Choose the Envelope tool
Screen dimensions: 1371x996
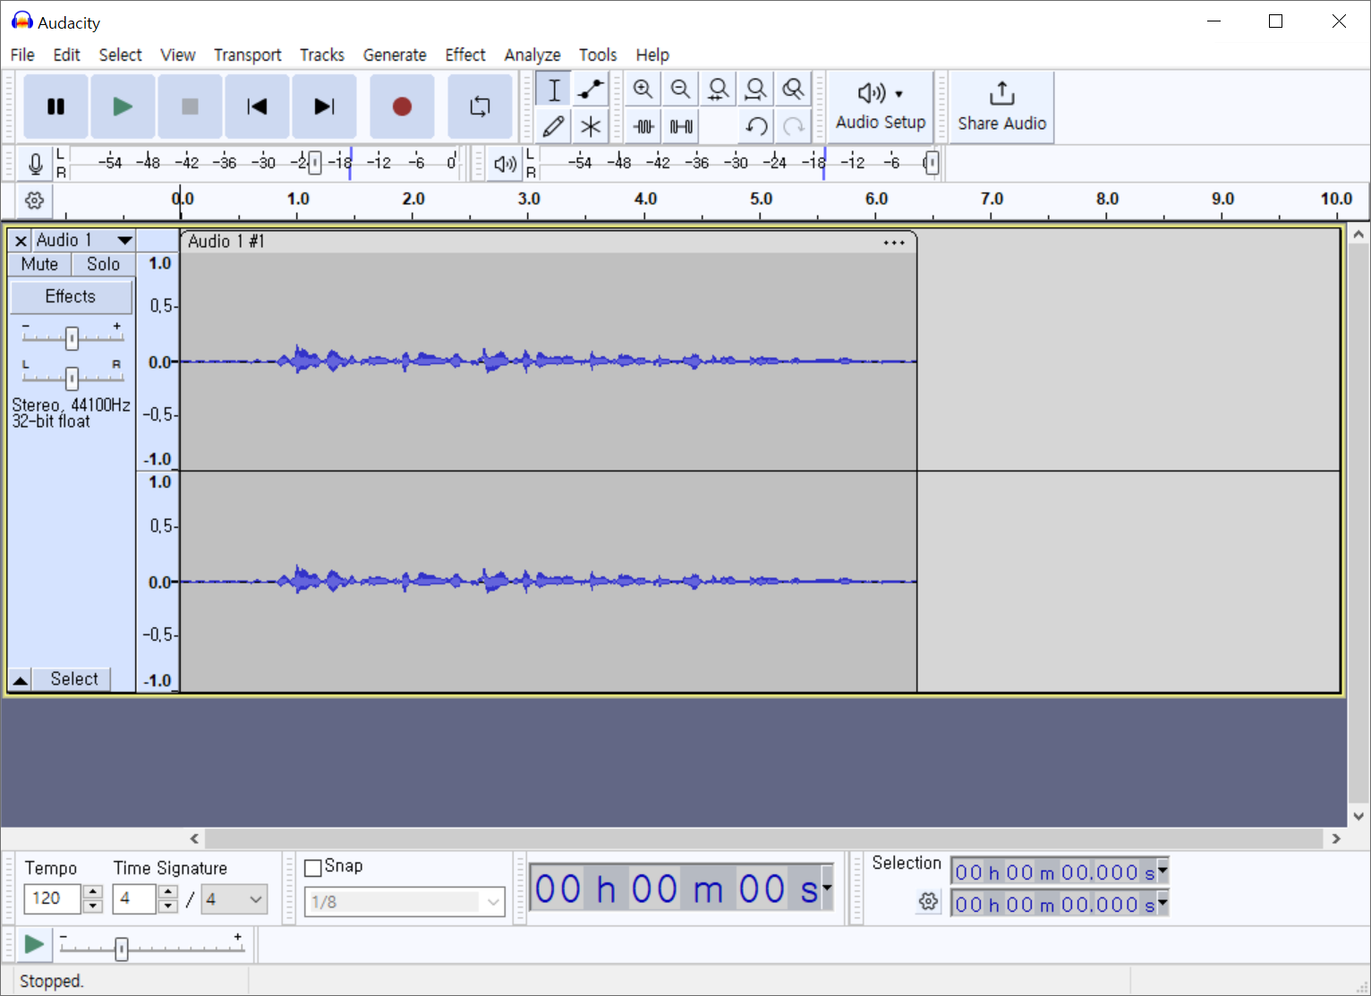(591, 89)
